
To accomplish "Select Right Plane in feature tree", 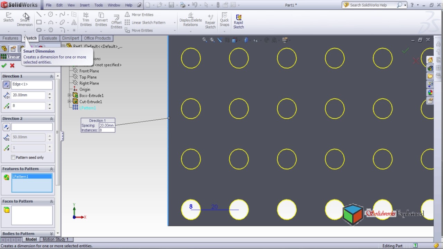I will point(89,83).
